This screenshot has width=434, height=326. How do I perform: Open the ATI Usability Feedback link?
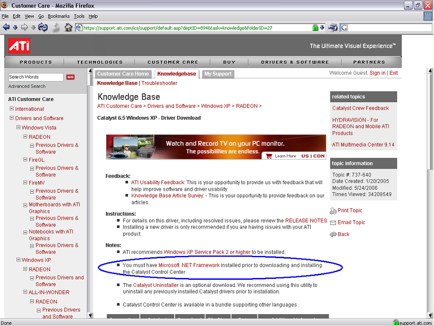(x=158, y=182)
